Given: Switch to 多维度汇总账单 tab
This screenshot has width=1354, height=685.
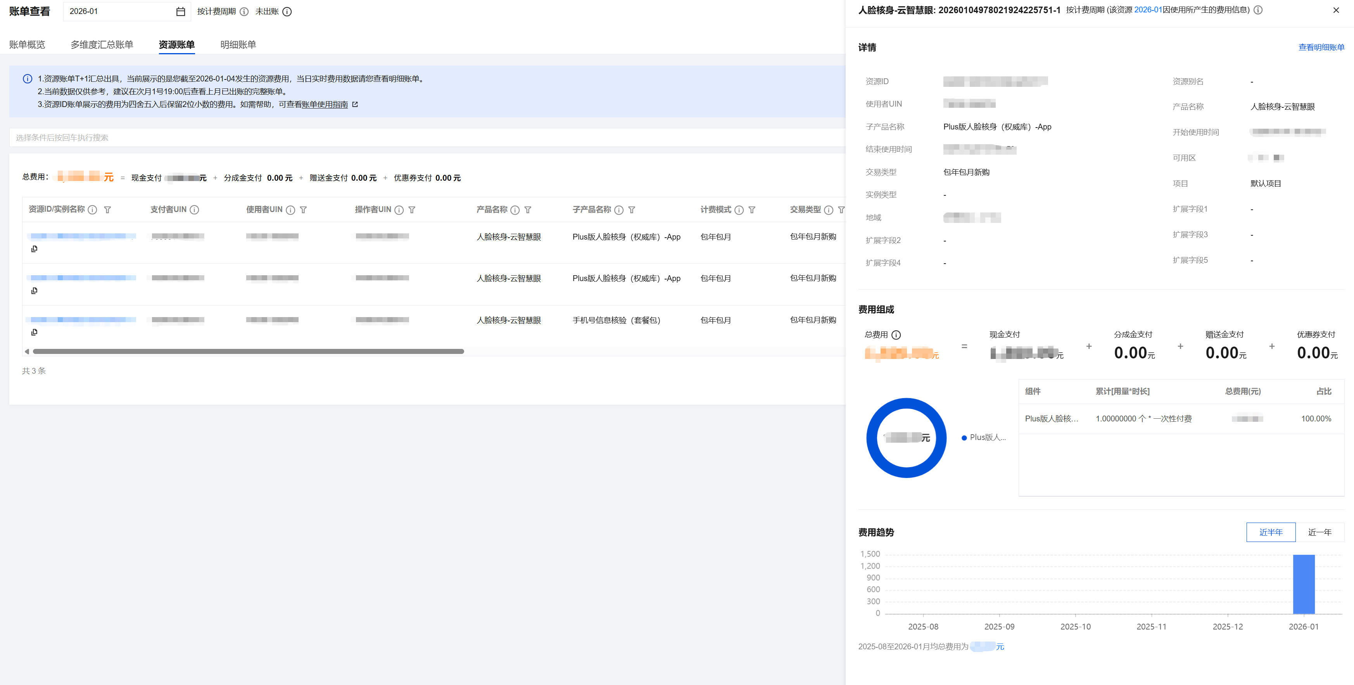Looking at the screenshot, I should pyautogui.click(x=102, y=45).
